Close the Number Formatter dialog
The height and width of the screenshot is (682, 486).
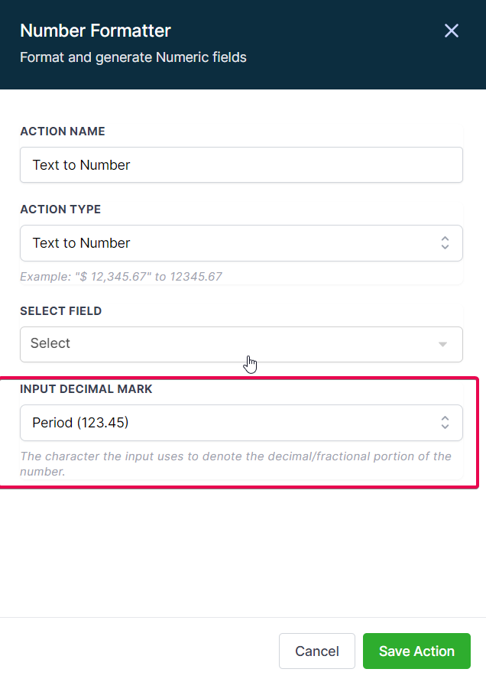click(x=451, y=31)
